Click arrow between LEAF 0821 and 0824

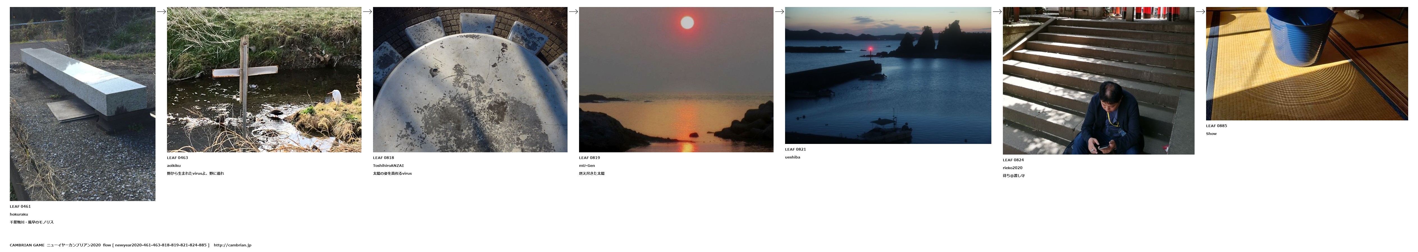[997, 11]
